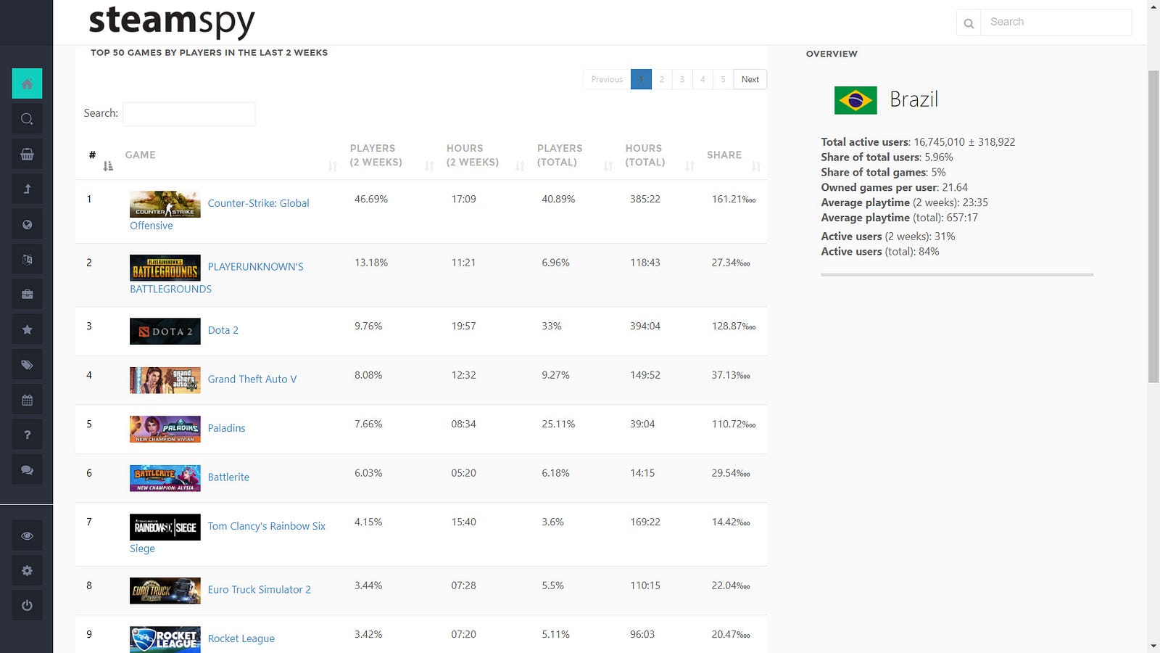This screenshot has height=653, width=1160.
Task: Open the Rocket League link
Action: pyautogui.click(x=241, y=638)
